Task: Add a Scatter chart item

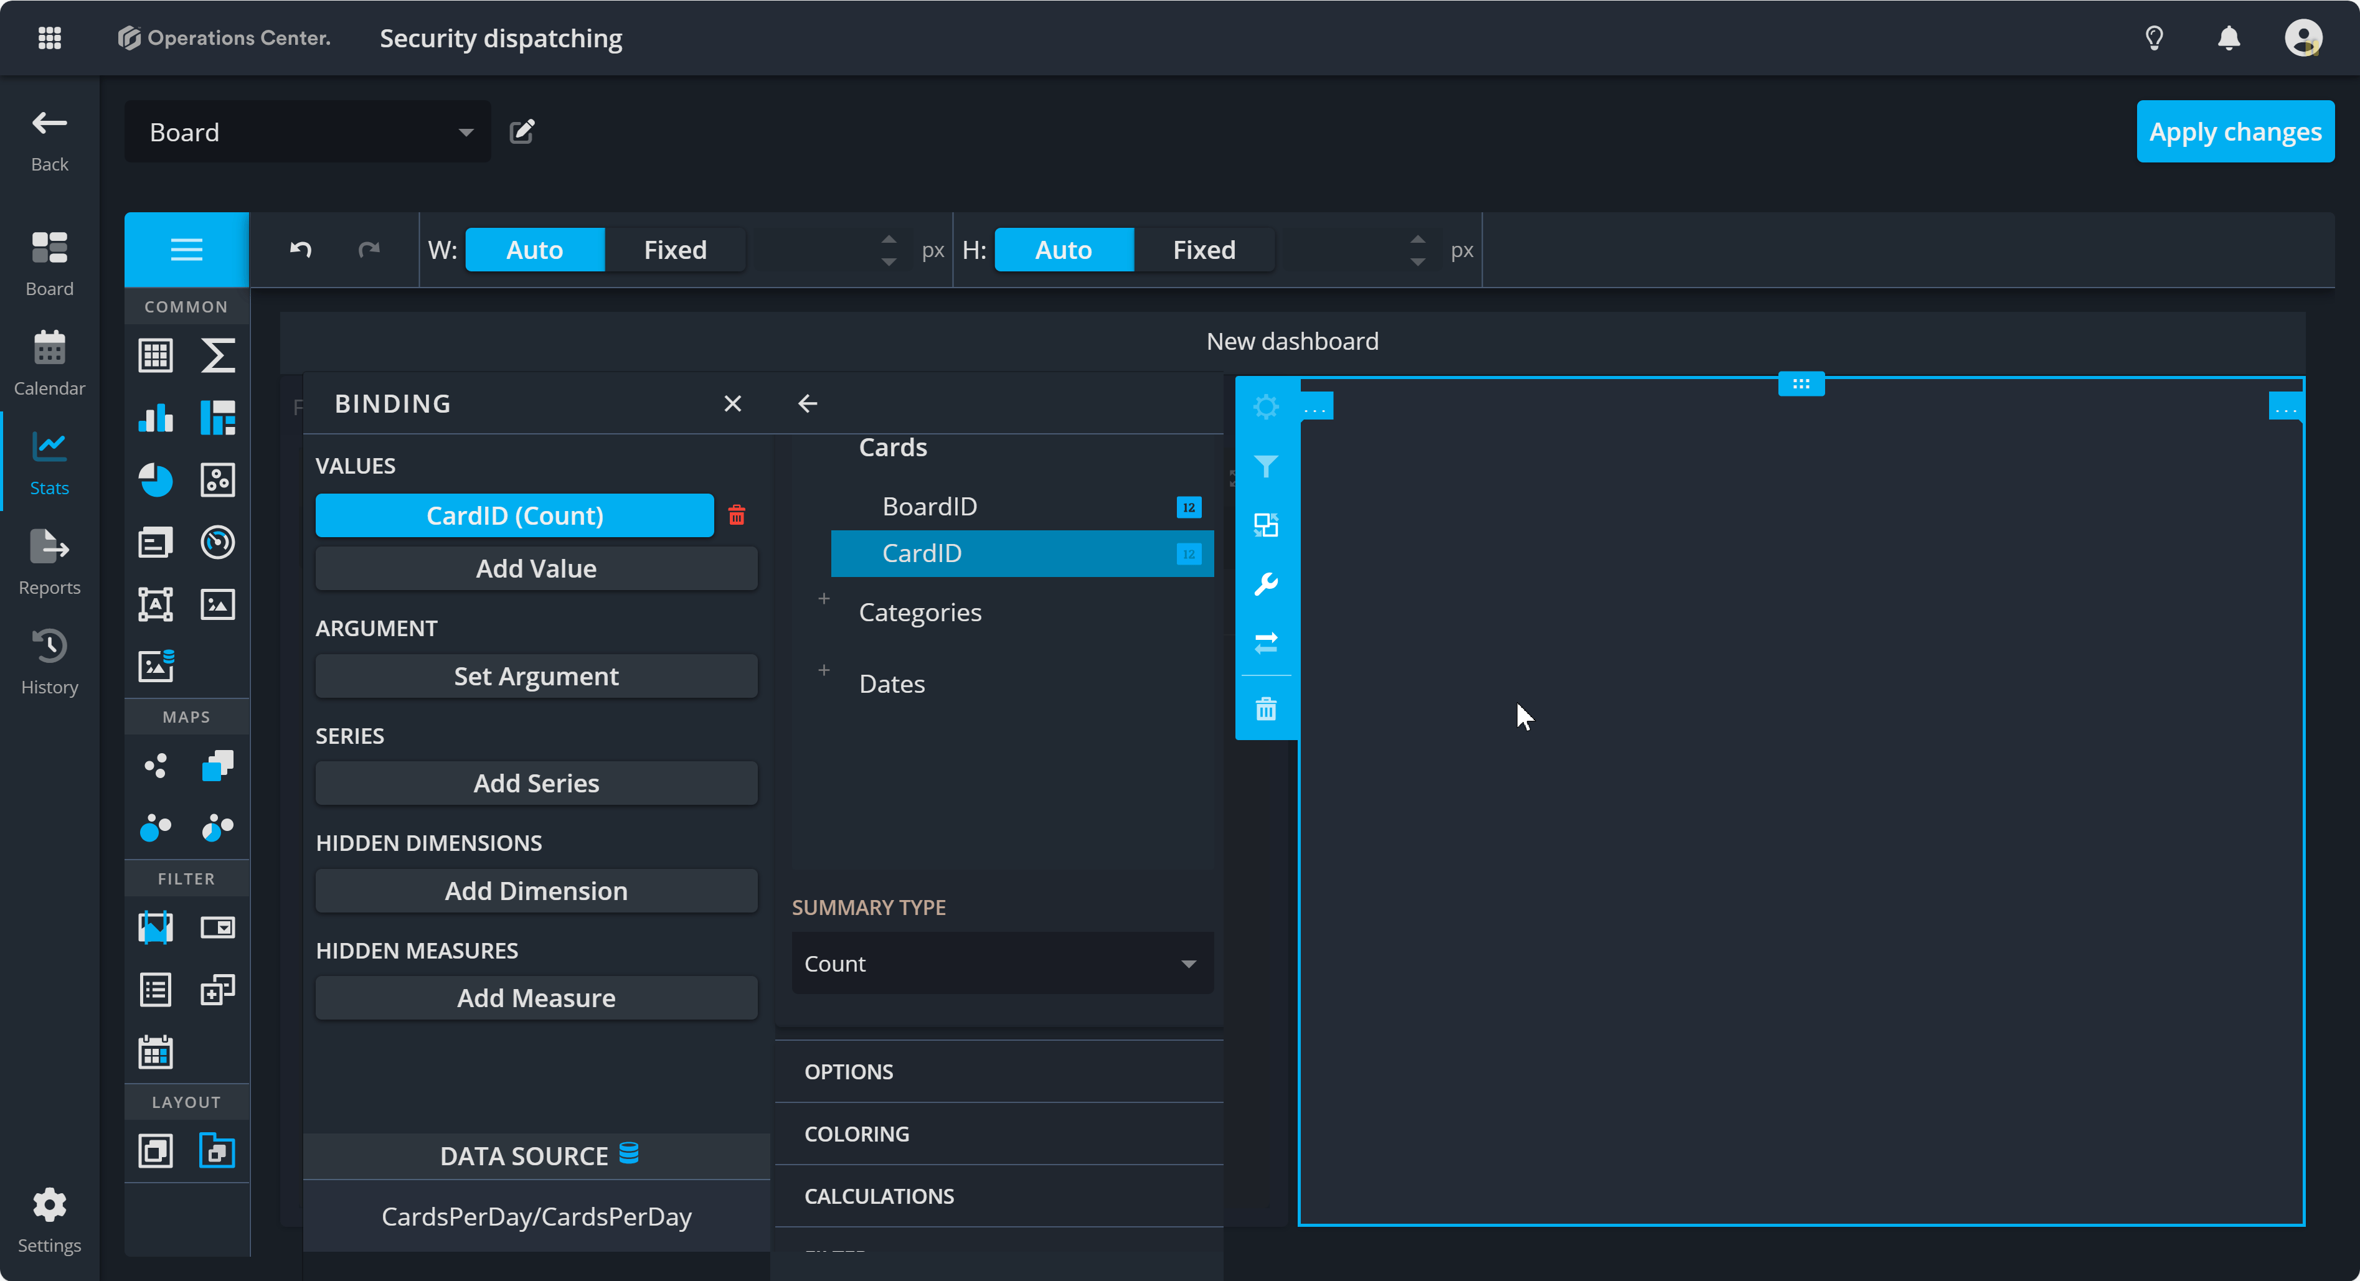Action: (x=217, y=480)
